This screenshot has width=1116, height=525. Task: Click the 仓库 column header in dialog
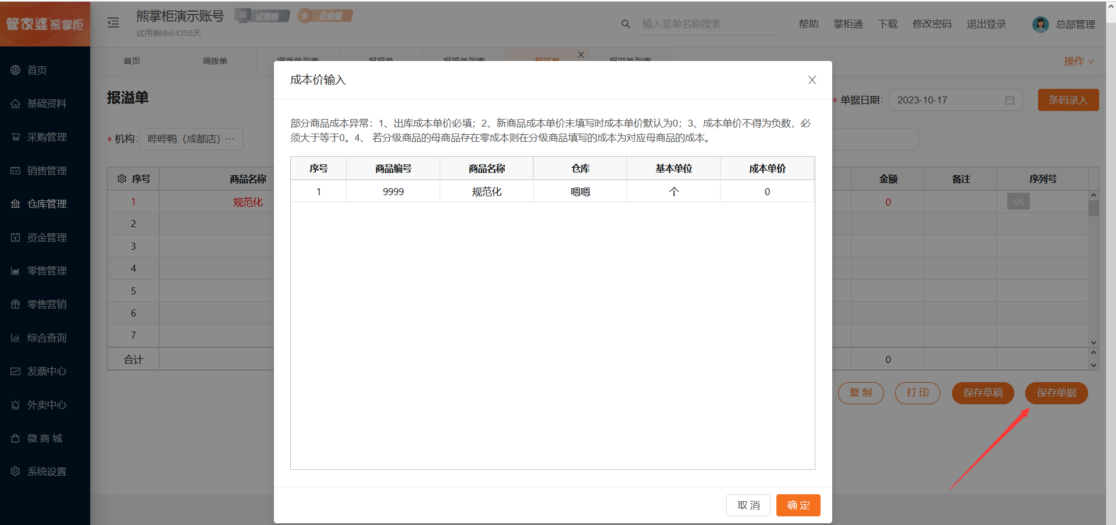(x=580, y=168)
